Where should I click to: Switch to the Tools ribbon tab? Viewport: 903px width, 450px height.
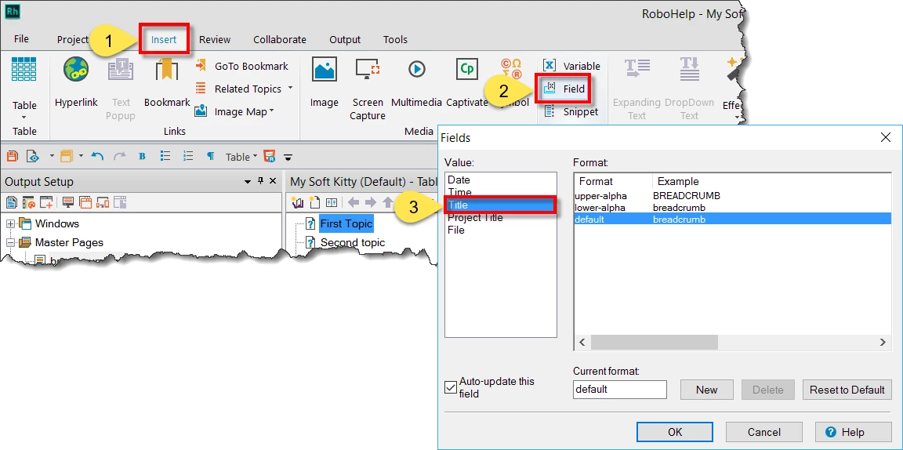tap(396, 40)
